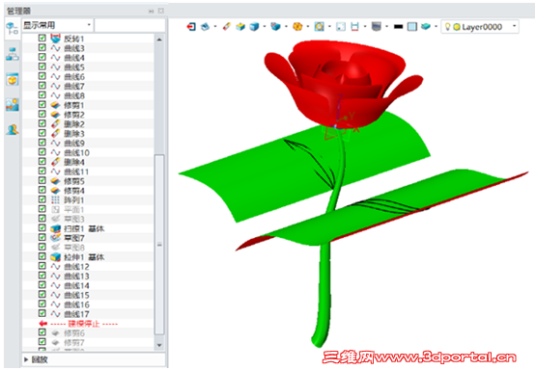Click the 草图7 sketch feature icon
The image size is (535, 370).
click(x=55, y=238)
